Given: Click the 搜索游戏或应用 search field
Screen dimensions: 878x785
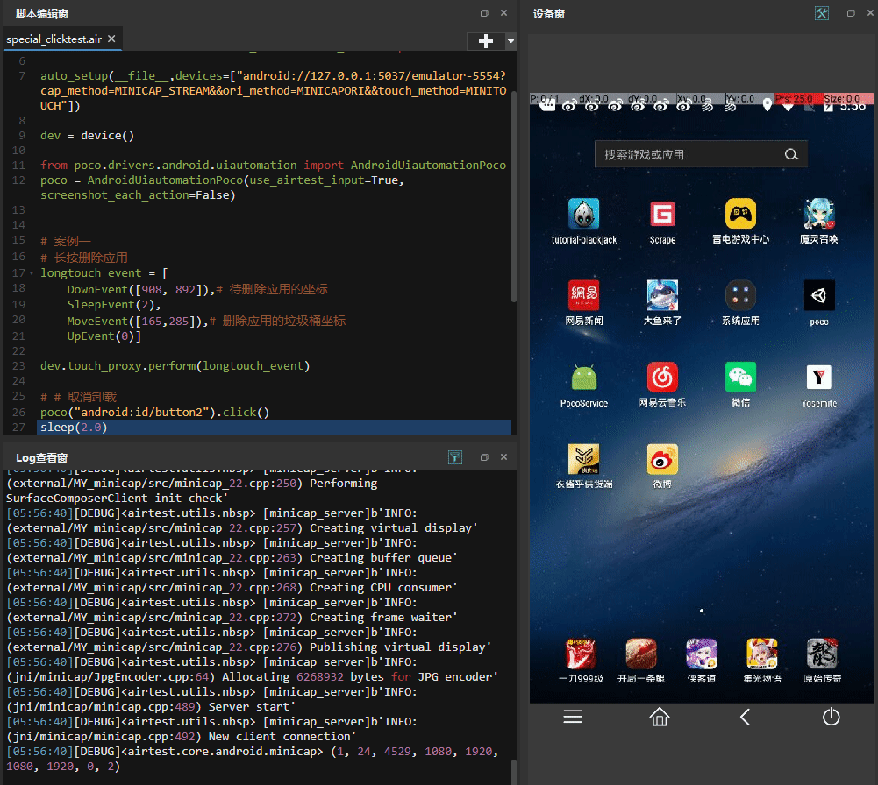Looking at the screenshot, I should tap(701, 154).
